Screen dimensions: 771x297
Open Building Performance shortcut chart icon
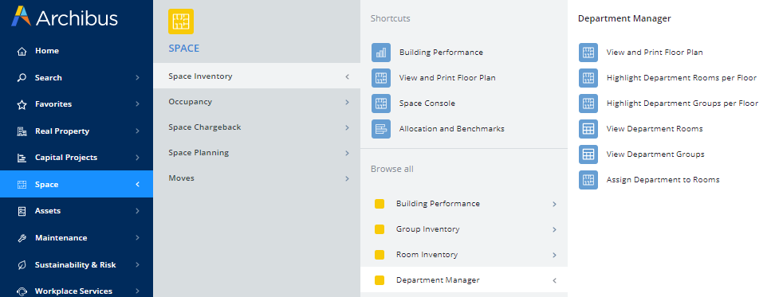381,53
